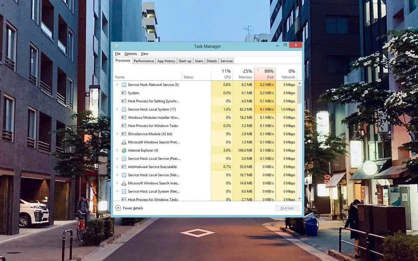Click the Service Host: Network Service gear icon
418x261 pixels.
(x=124, y=85)
